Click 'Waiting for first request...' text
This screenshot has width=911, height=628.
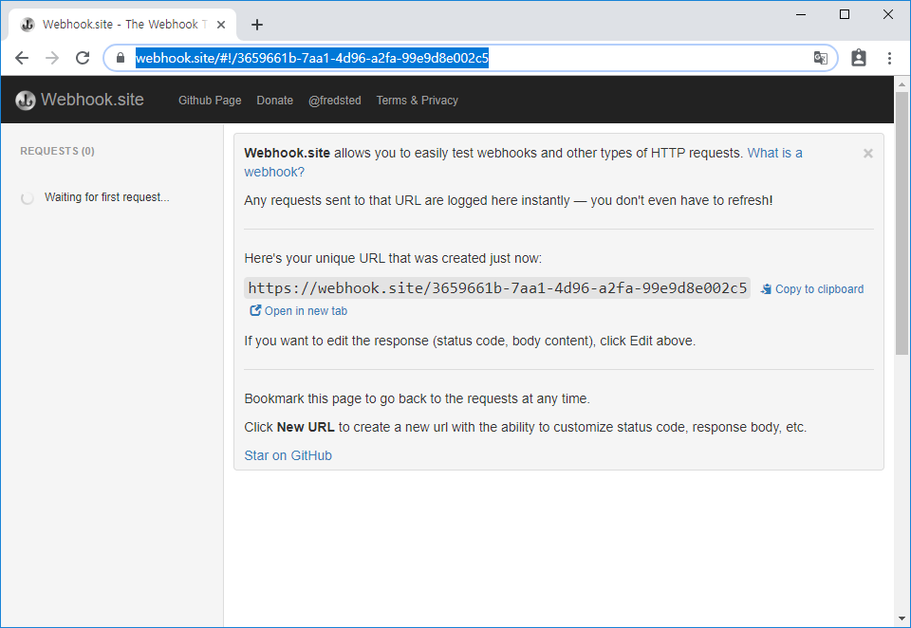pyautogui.click(x=107, y=197)
